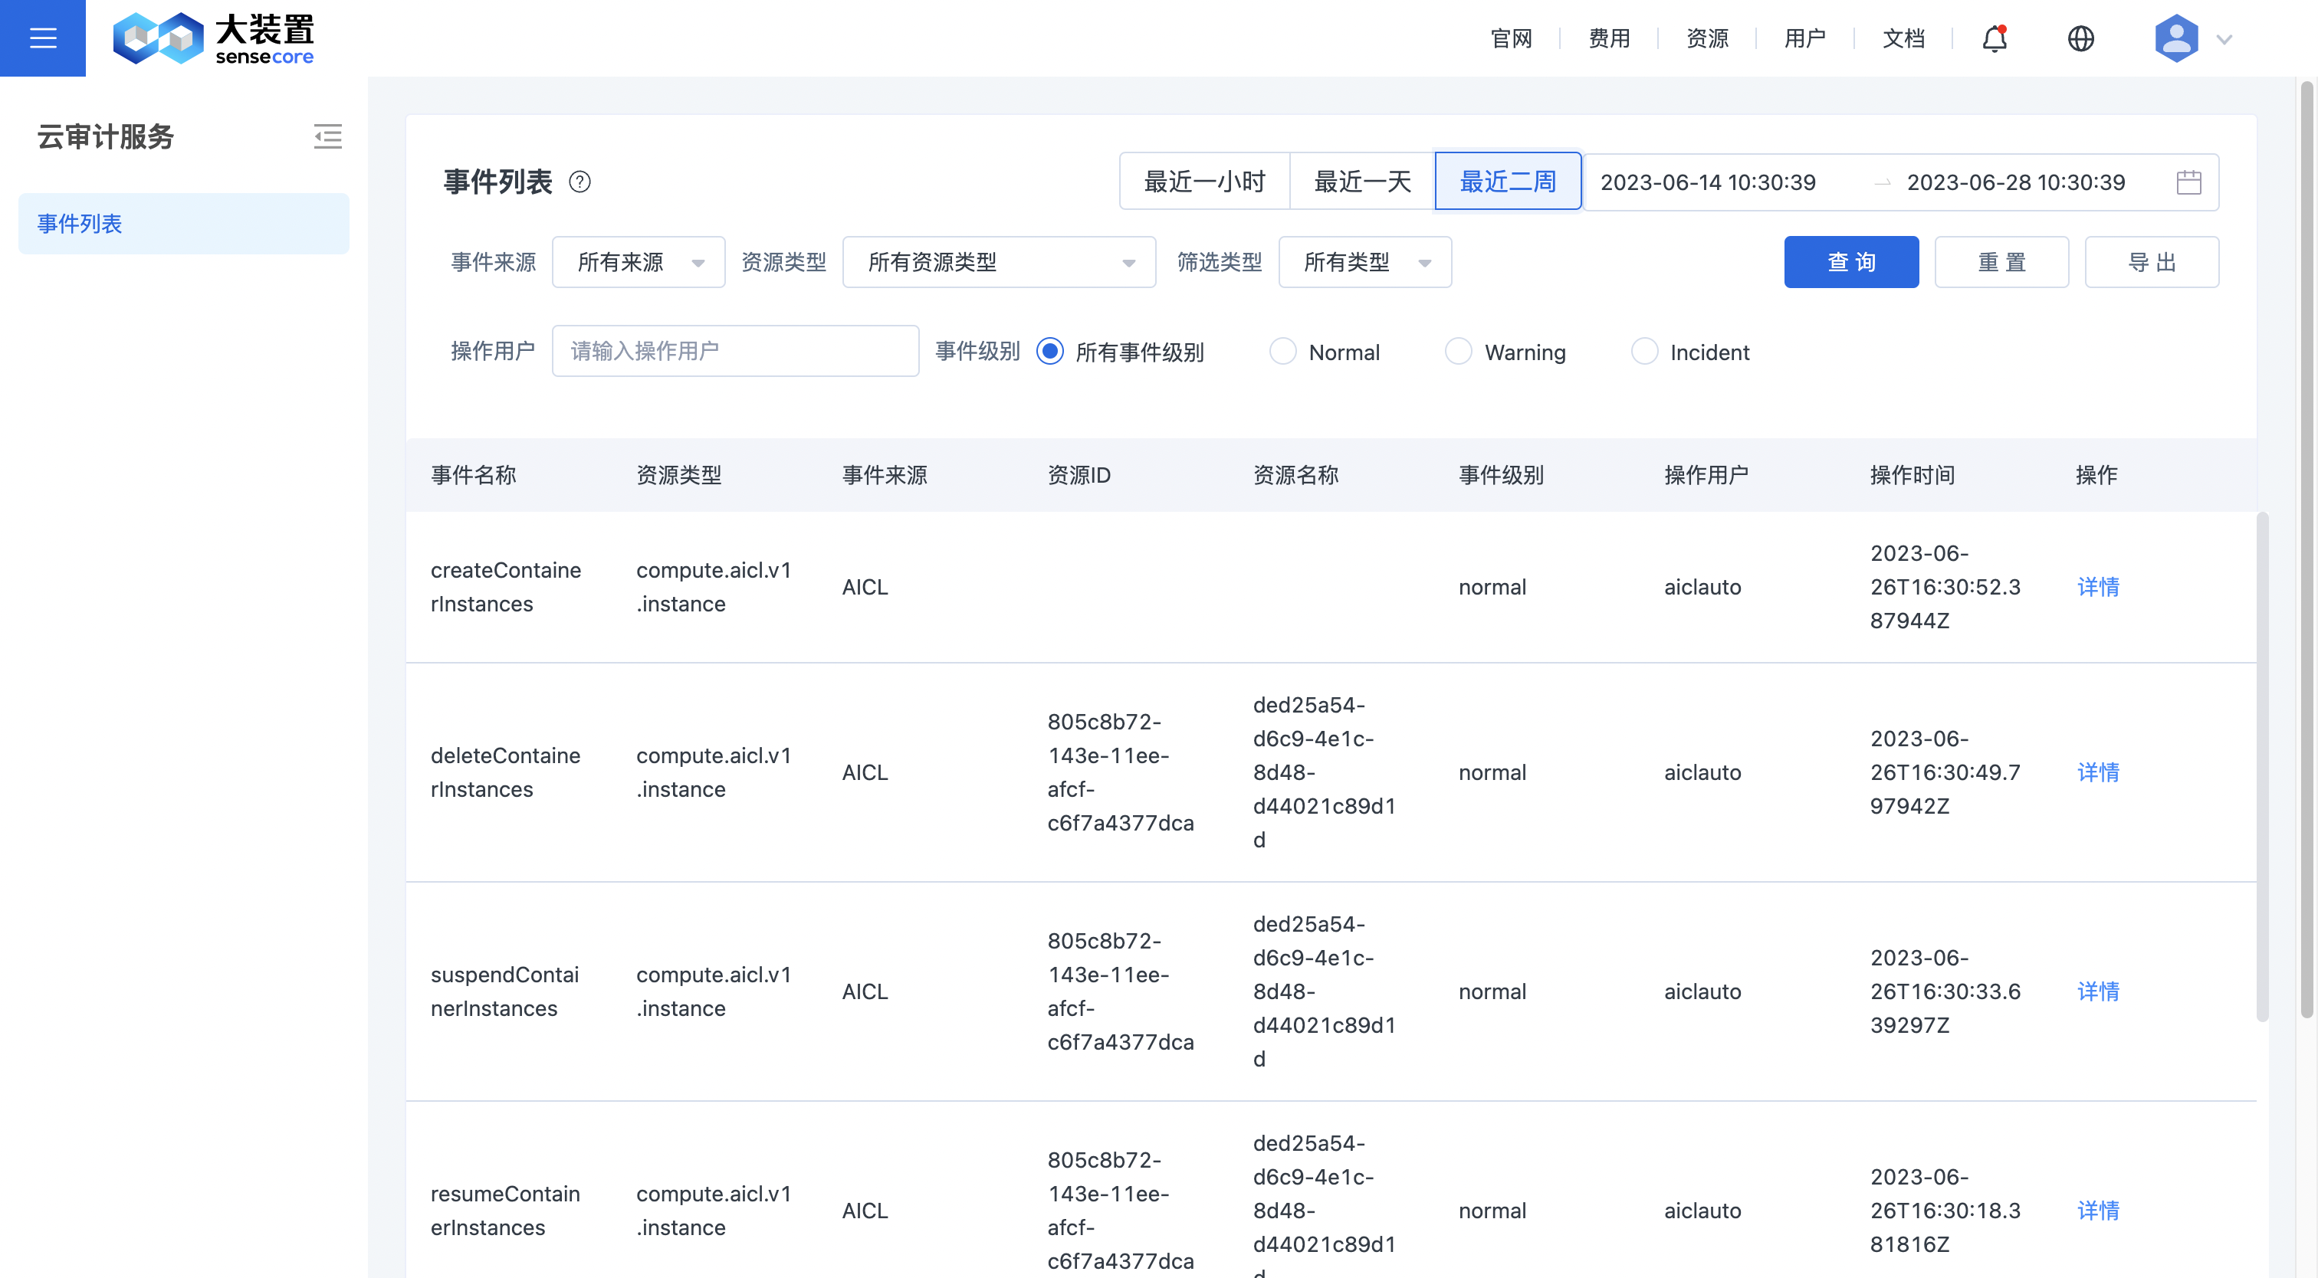
Task: Click the user avatar icon
Action: pos(2176,38)
